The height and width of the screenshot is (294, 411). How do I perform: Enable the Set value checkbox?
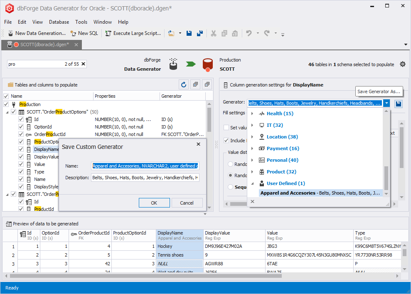[226, 128]
